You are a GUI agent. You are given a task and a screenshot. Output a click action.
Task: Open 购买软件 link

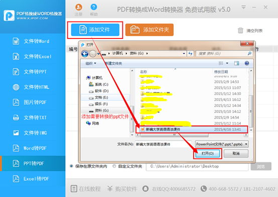click(x=122, y=188)
